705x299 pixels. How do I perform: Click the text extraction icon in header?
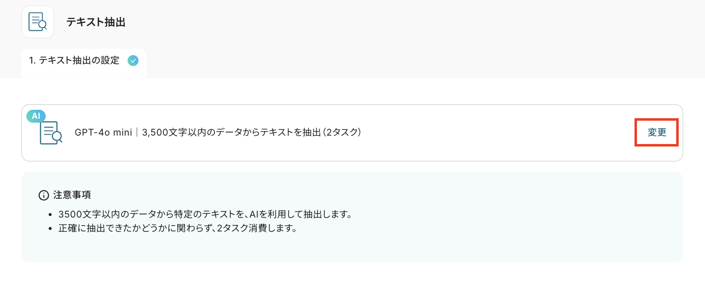(38, 22)
